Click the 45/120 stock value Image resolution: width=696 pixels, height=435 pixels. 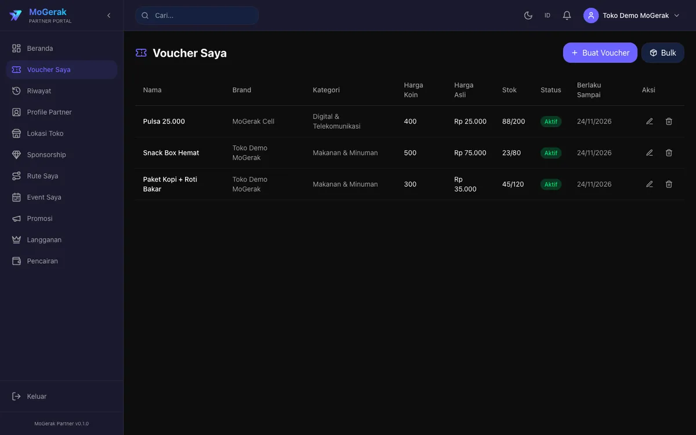coord(513,184)
